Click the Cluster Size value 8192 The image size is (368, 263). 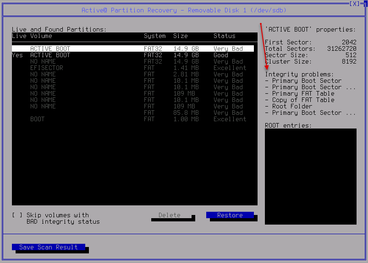[349, 61]
